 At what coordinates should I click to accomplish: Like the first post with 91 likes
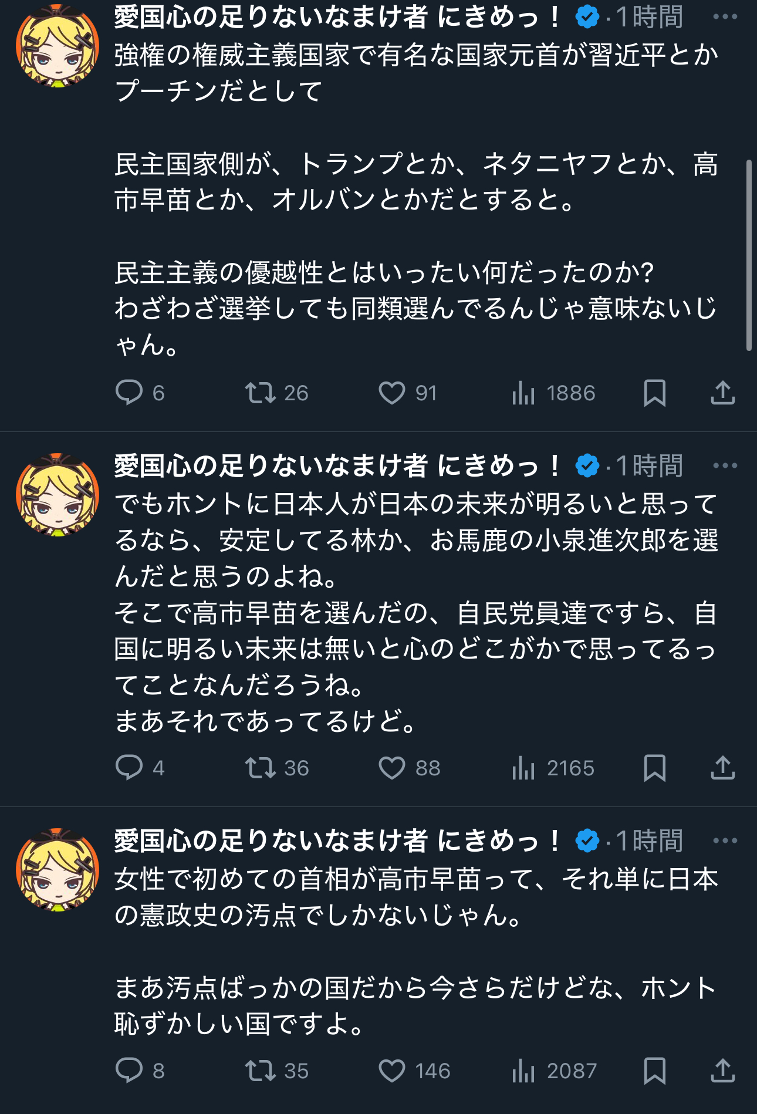point(391,393)
